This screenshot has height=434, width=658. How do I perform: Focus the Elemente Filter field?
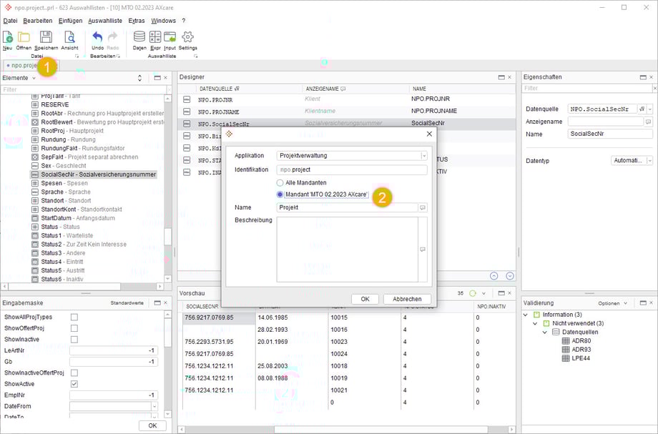[85, 89]
